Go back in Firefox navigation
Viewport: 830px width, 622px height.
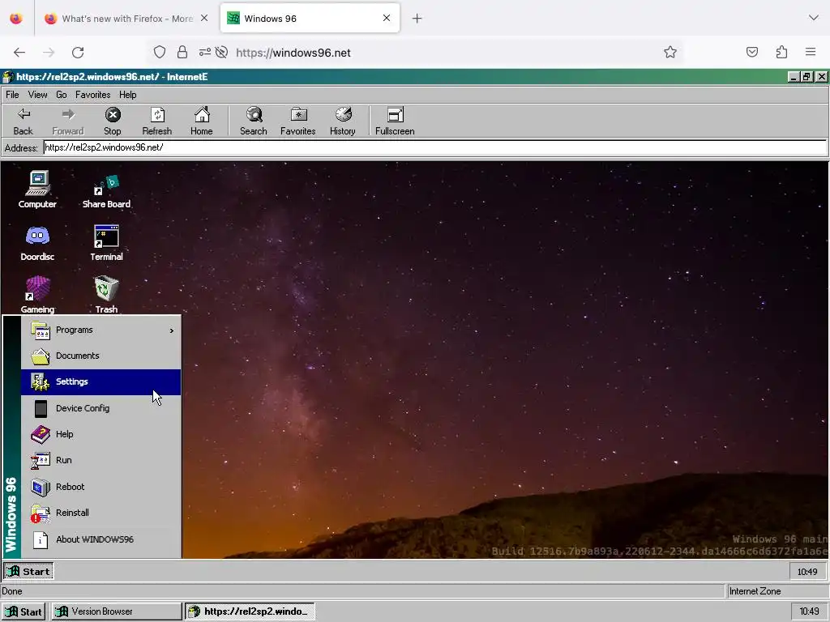click(19, 53)
